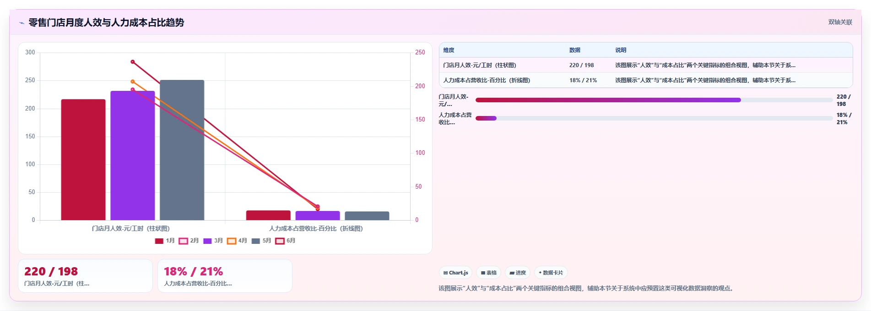Image resolution: width=871 pixels, height=311 pixels.
Task: Click the 220 / 198 data card
Action: pos(85,276)
